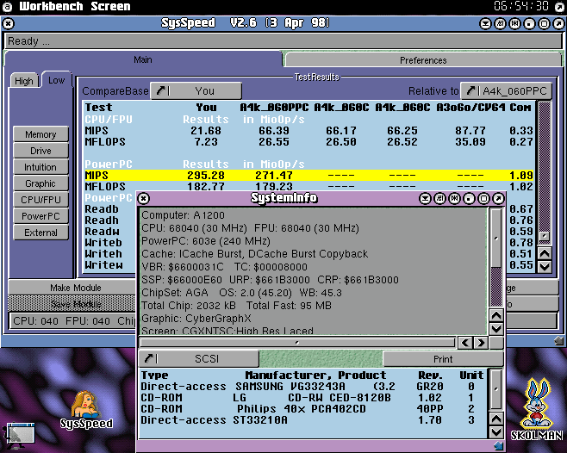The width and height of the screenshot is (567, 453).
Task: Click the zoom square gadget in SystemInfo title bar
Action: 483,198
